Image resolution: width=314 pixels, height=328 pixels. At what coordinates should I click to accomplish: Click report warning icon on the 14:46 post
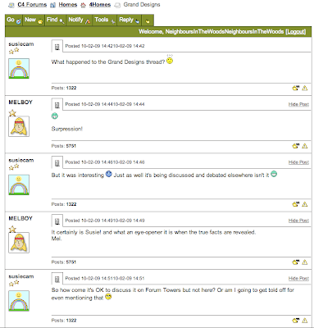[x=305, y=204]
